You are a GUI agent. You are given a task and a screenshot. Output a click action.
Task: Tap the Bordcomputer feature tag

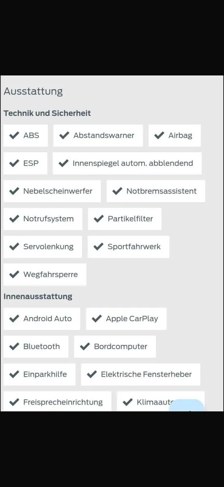click(x=115, y=347)
